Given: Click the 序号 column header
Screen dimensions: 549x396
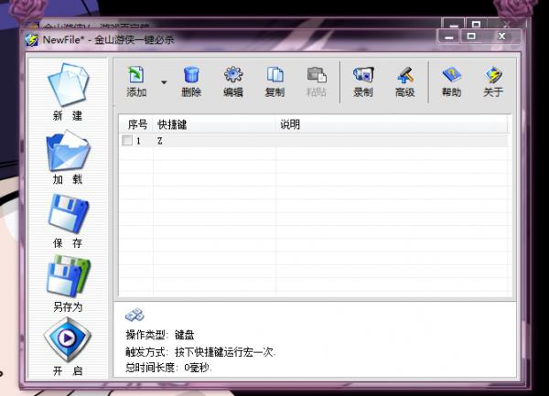Looking at the screenshot, I should click(x=136, y=124).
